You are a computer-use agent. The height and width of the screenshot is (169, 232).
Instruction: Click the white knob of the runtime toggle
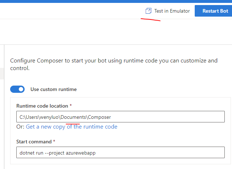pos(21,89)
